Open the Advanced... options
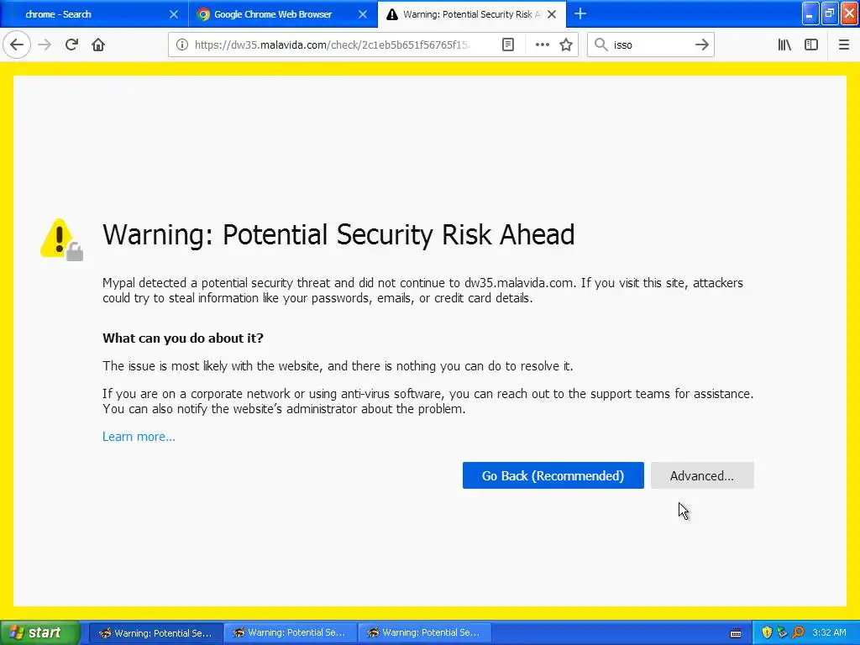Image resolution: width=860 pixels, height=645 pixels. pos(702,475)
